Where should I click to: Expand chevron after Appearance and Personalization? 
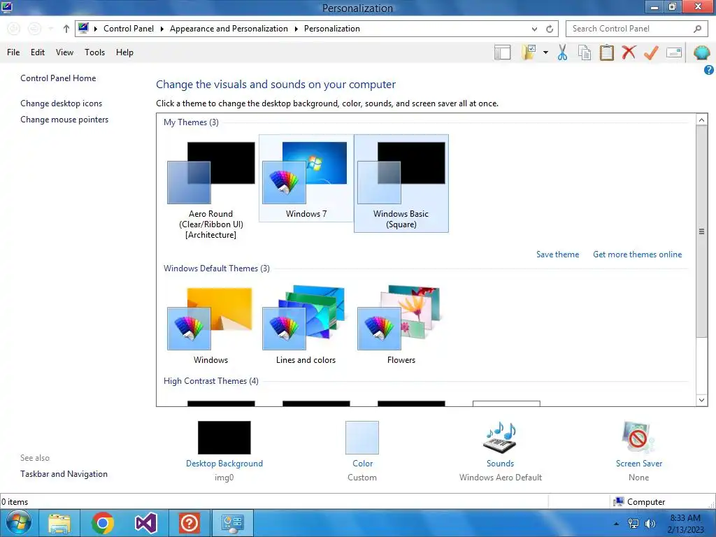tap(296, 29)
